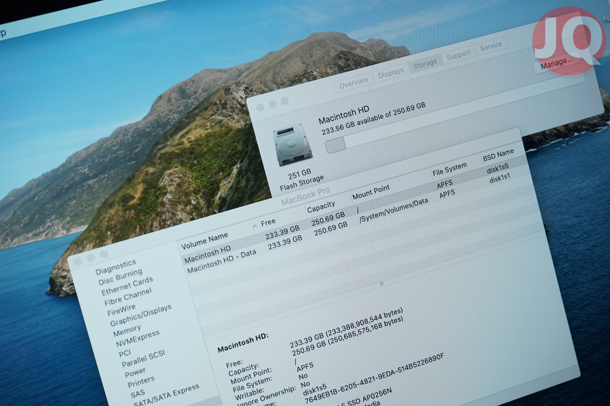Click the Mount Point column header
This screenshot has height=406, width=610.
(371, 192)
